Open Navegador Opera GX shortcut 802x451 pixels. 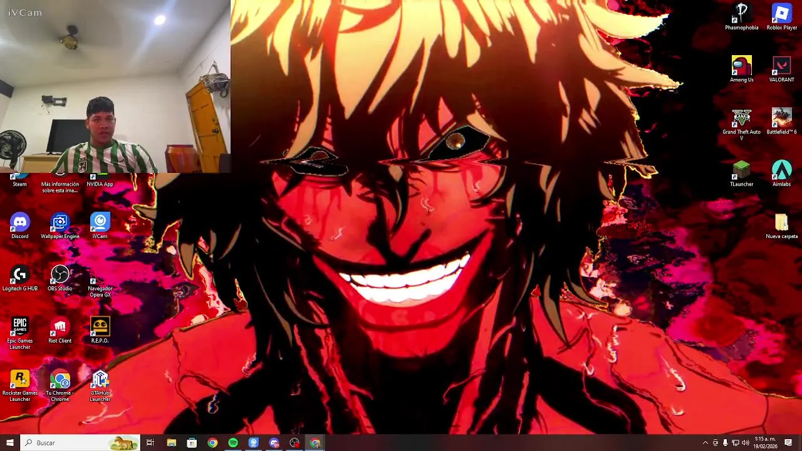point(100,281)
